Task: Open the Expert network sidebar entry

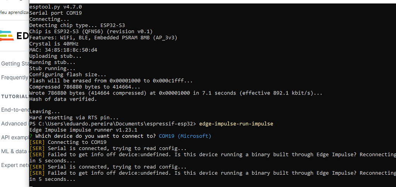Action: point(15,165)
